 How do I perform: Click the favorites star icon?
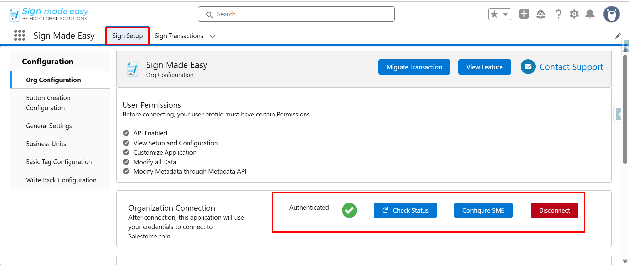[x=494, y=14]
